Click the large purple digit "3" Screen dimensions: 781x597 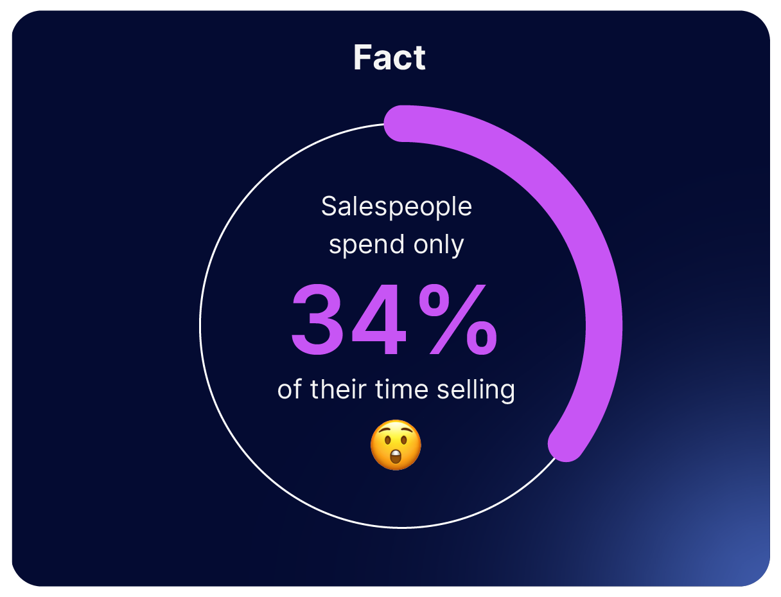point(317,321)
